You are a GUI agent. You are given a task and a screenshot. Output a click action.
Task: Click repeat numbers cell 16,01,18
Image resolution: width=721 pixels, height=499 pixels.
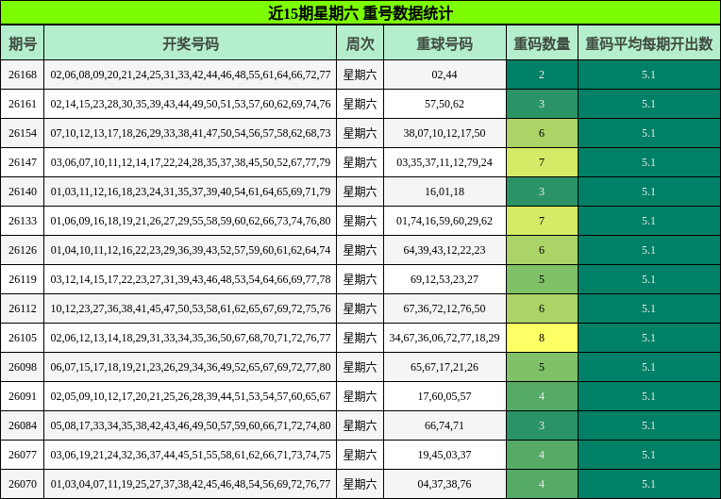tap(444, 191)
